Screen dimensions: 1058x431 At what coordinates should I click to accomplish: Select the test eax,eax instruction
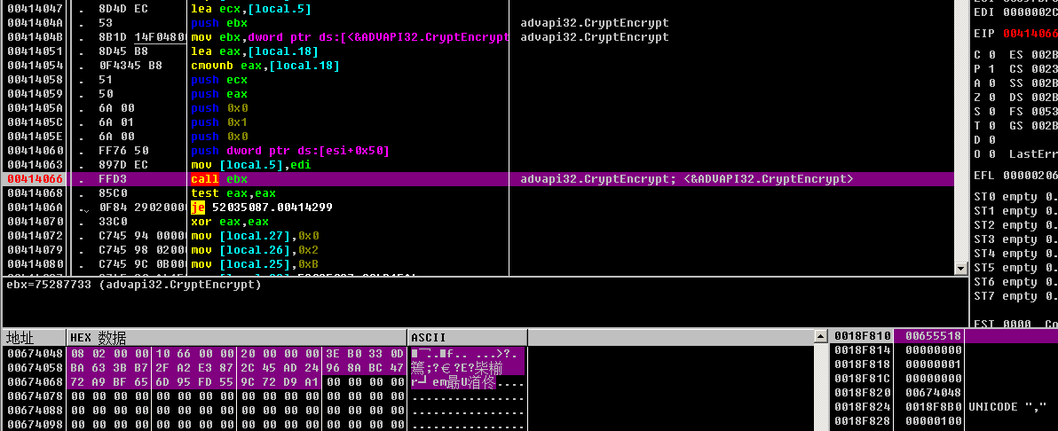click(233, 193)
